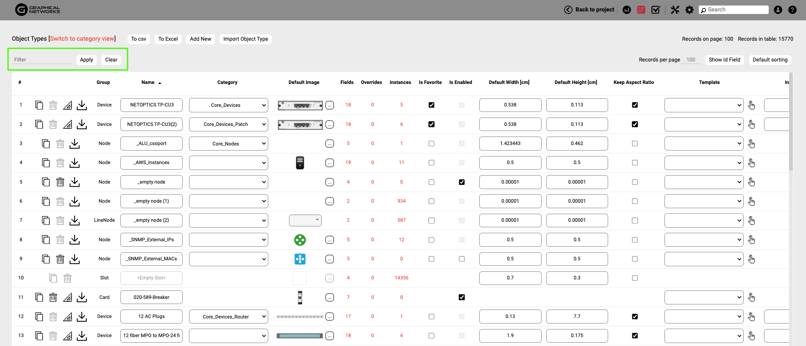Toggle Is Enabled for _SNMP_External_MACs
806x346 pixels.
[461, 259]
